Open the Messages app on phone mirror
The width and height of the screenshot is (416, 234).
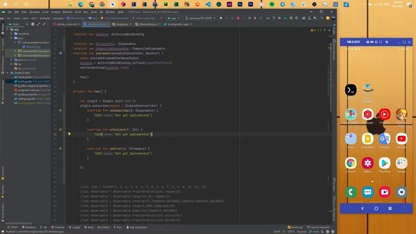[x=368, y=192]
